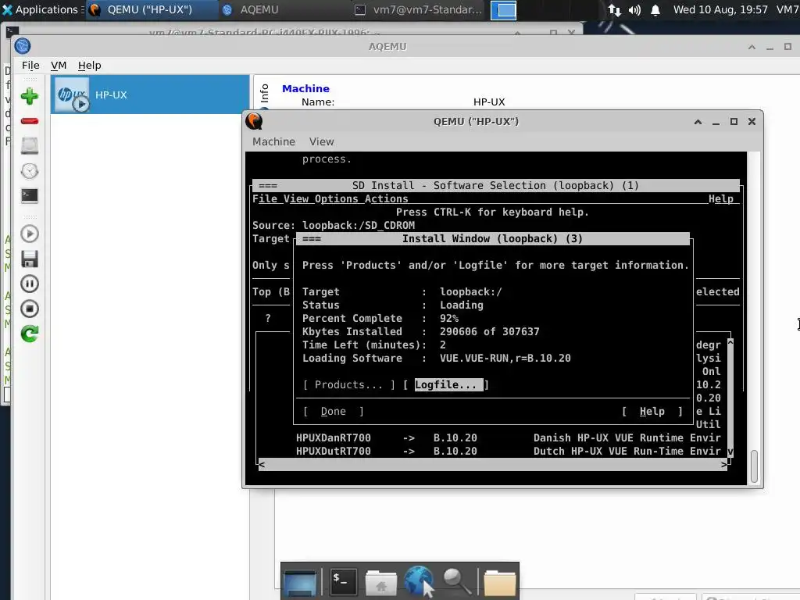
Task: Click the workspace switcher icon
Action: coord(504,10)
